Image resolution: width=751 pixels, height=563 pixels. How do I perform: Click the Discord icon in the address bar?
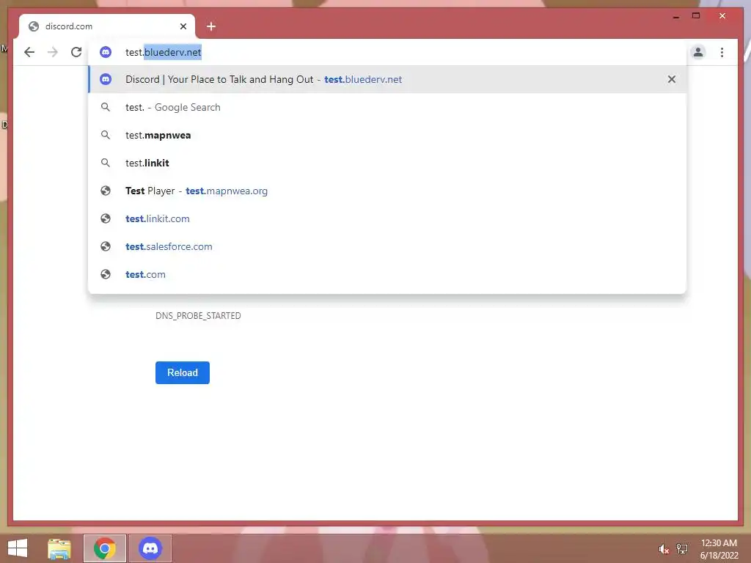(106, 52)
